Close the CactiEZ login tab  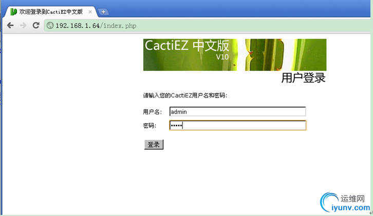[x=90, y=12]
